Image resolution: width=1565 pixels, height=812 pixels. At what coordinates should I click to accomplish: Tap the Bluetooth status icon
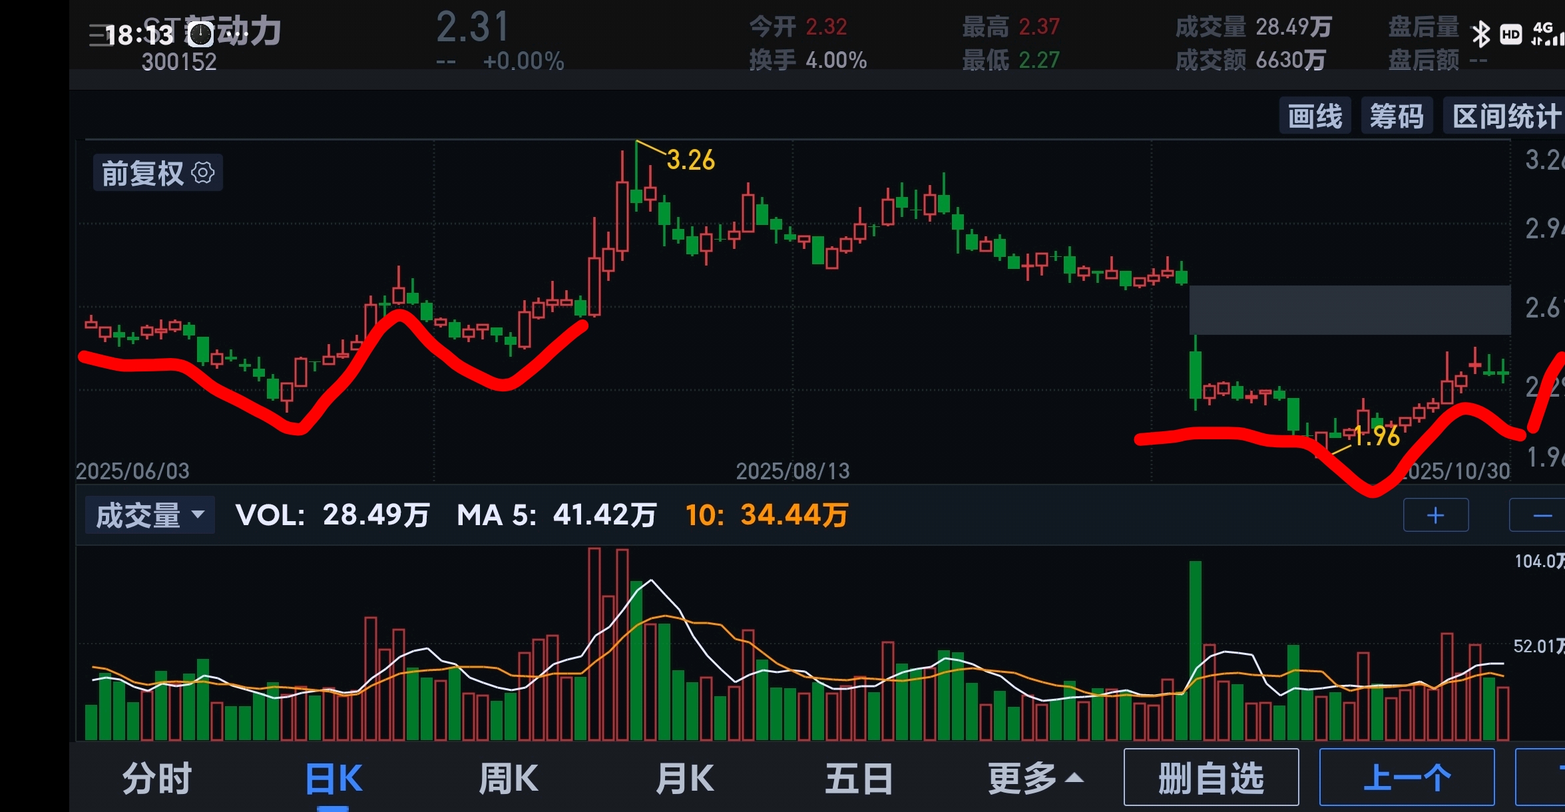pos(1480,34)
